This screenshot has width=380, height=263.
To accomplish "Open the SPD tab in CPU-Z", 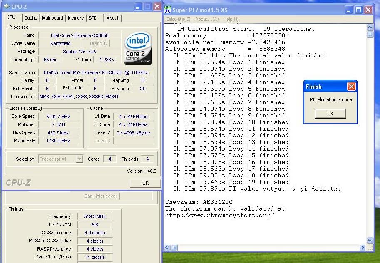I will [93, 18].
